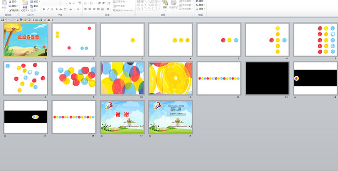Open the 替换 (Replace) menu

click(x=201, y=5)
